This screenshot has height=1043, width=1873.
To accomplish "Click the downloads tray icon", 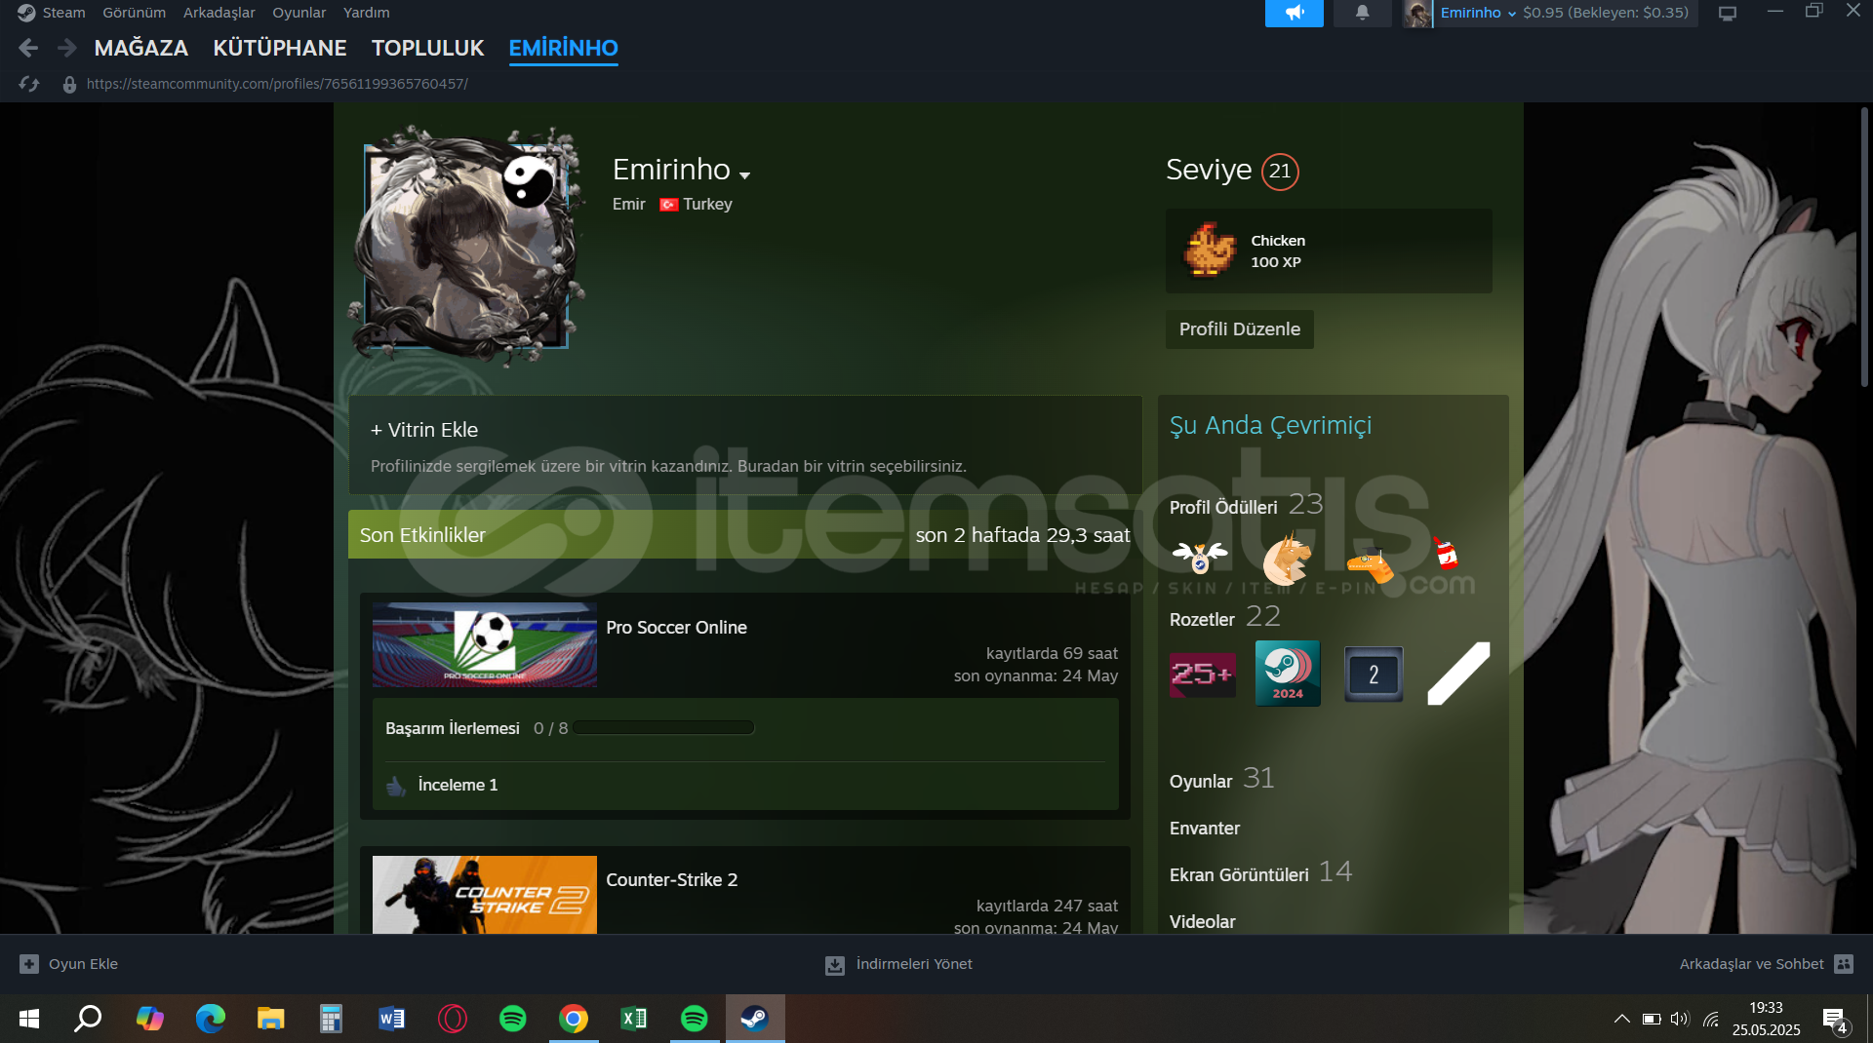I will point(835,965).
